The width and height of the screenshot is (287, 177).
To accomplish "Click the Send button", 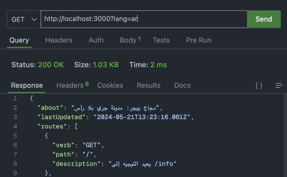I will 263,19.
